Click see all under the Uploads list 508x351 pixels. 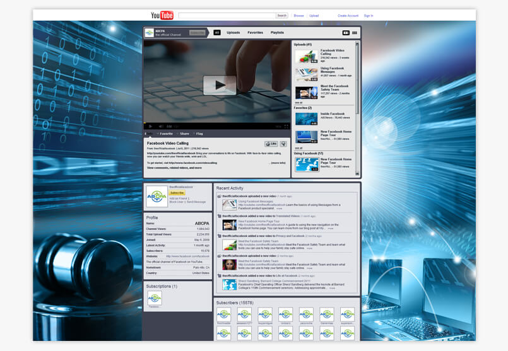(298, 102)
